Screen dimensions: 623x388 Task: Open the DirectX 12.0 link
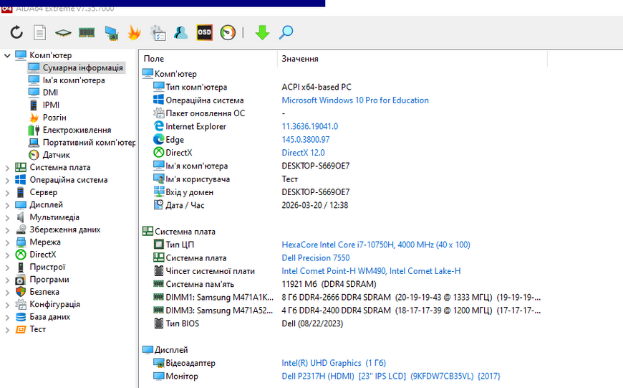[x=303, y=153]
